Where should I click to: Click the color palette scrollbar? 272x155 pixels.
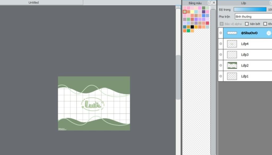(x=213, y=81)
